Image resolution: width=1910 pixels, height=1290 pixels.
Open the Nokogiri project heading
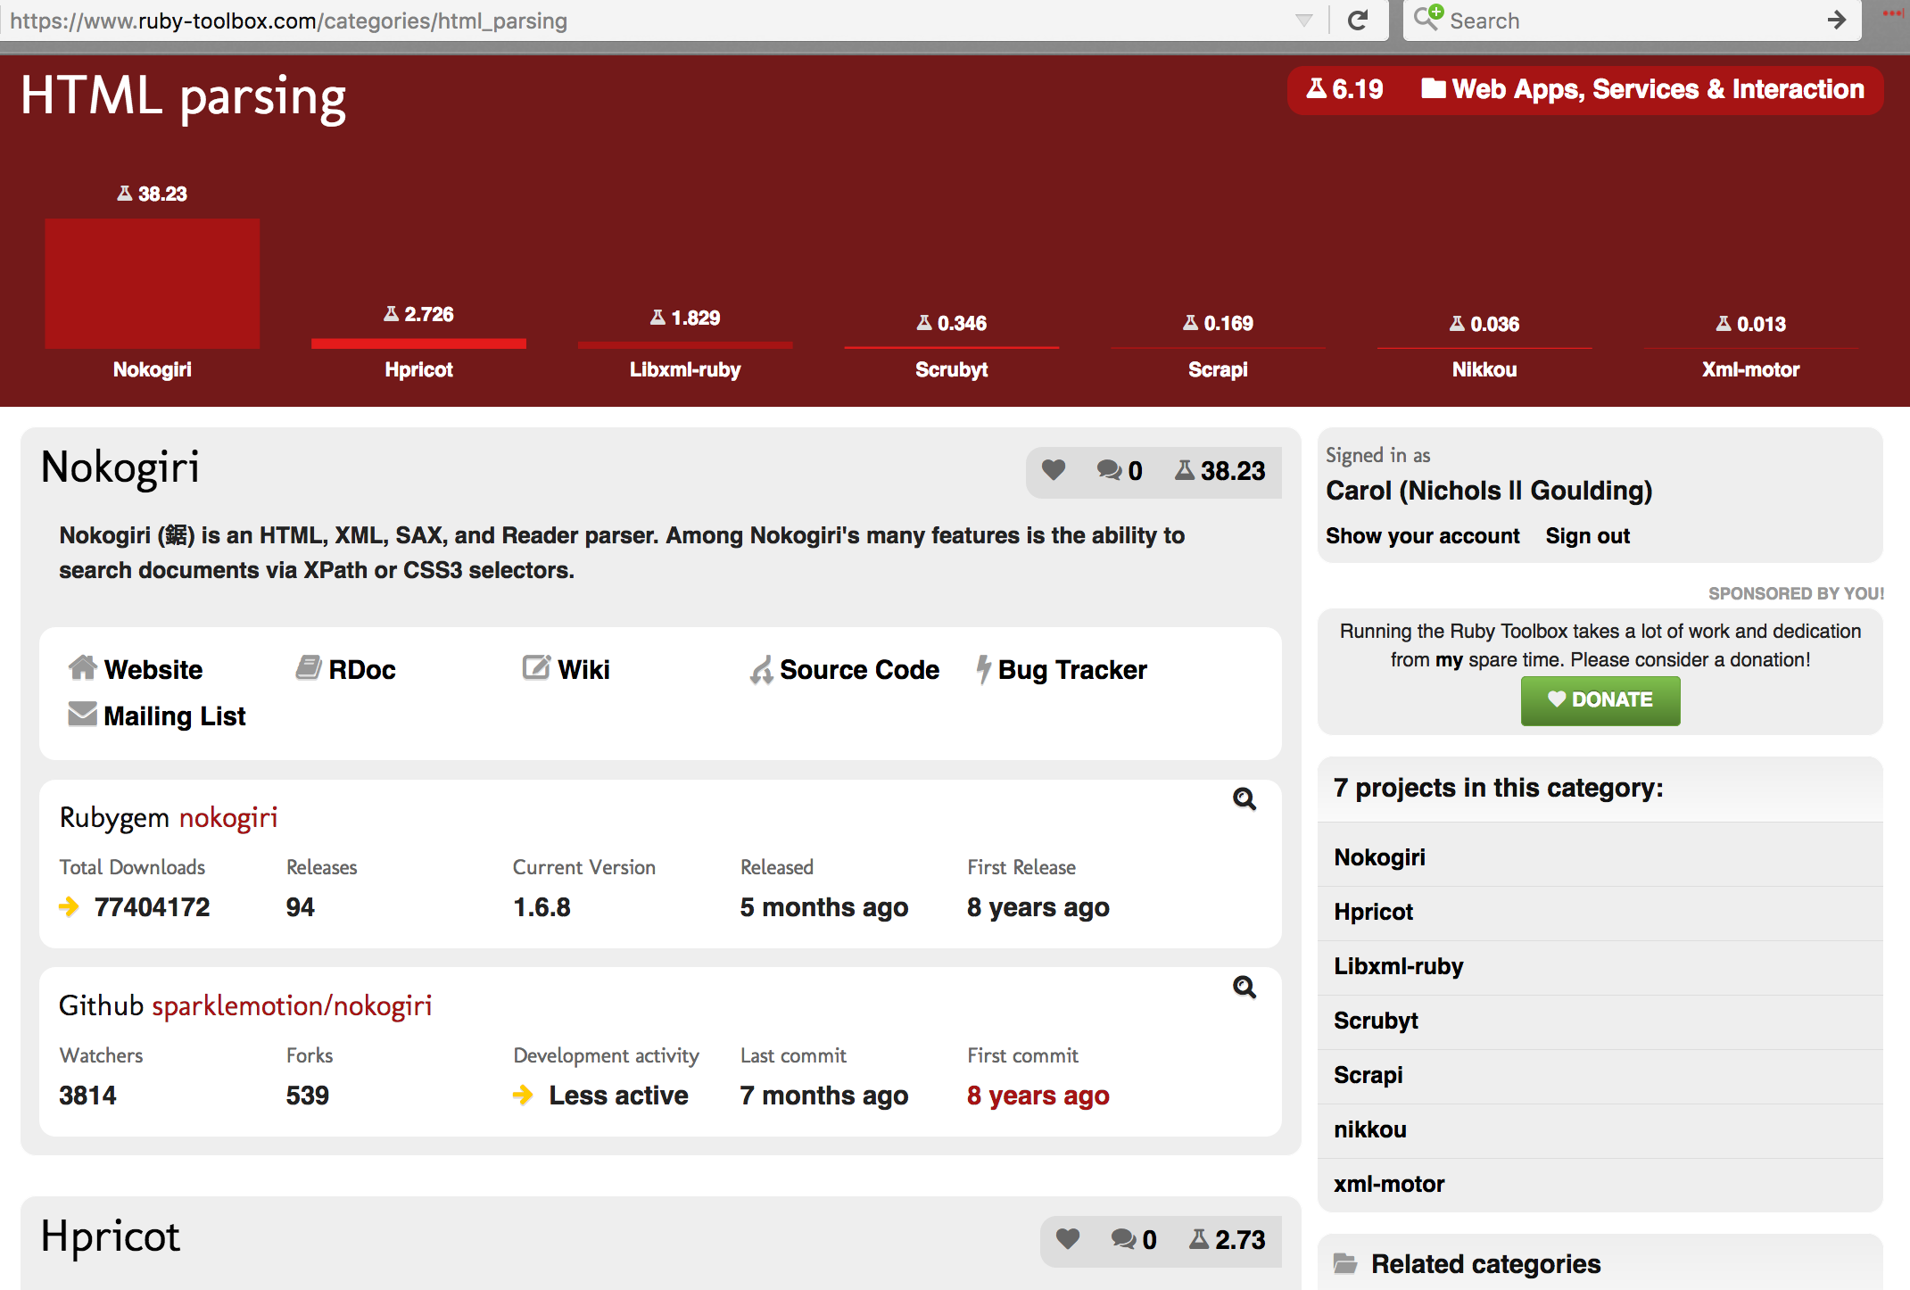click(120, 467)
